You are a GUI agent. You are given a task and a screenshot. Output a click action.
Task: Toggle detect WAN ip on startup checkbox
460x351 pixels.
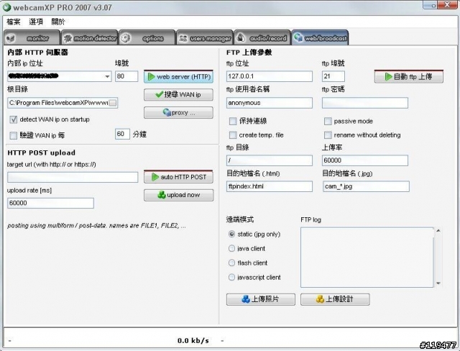click(14, 119)
